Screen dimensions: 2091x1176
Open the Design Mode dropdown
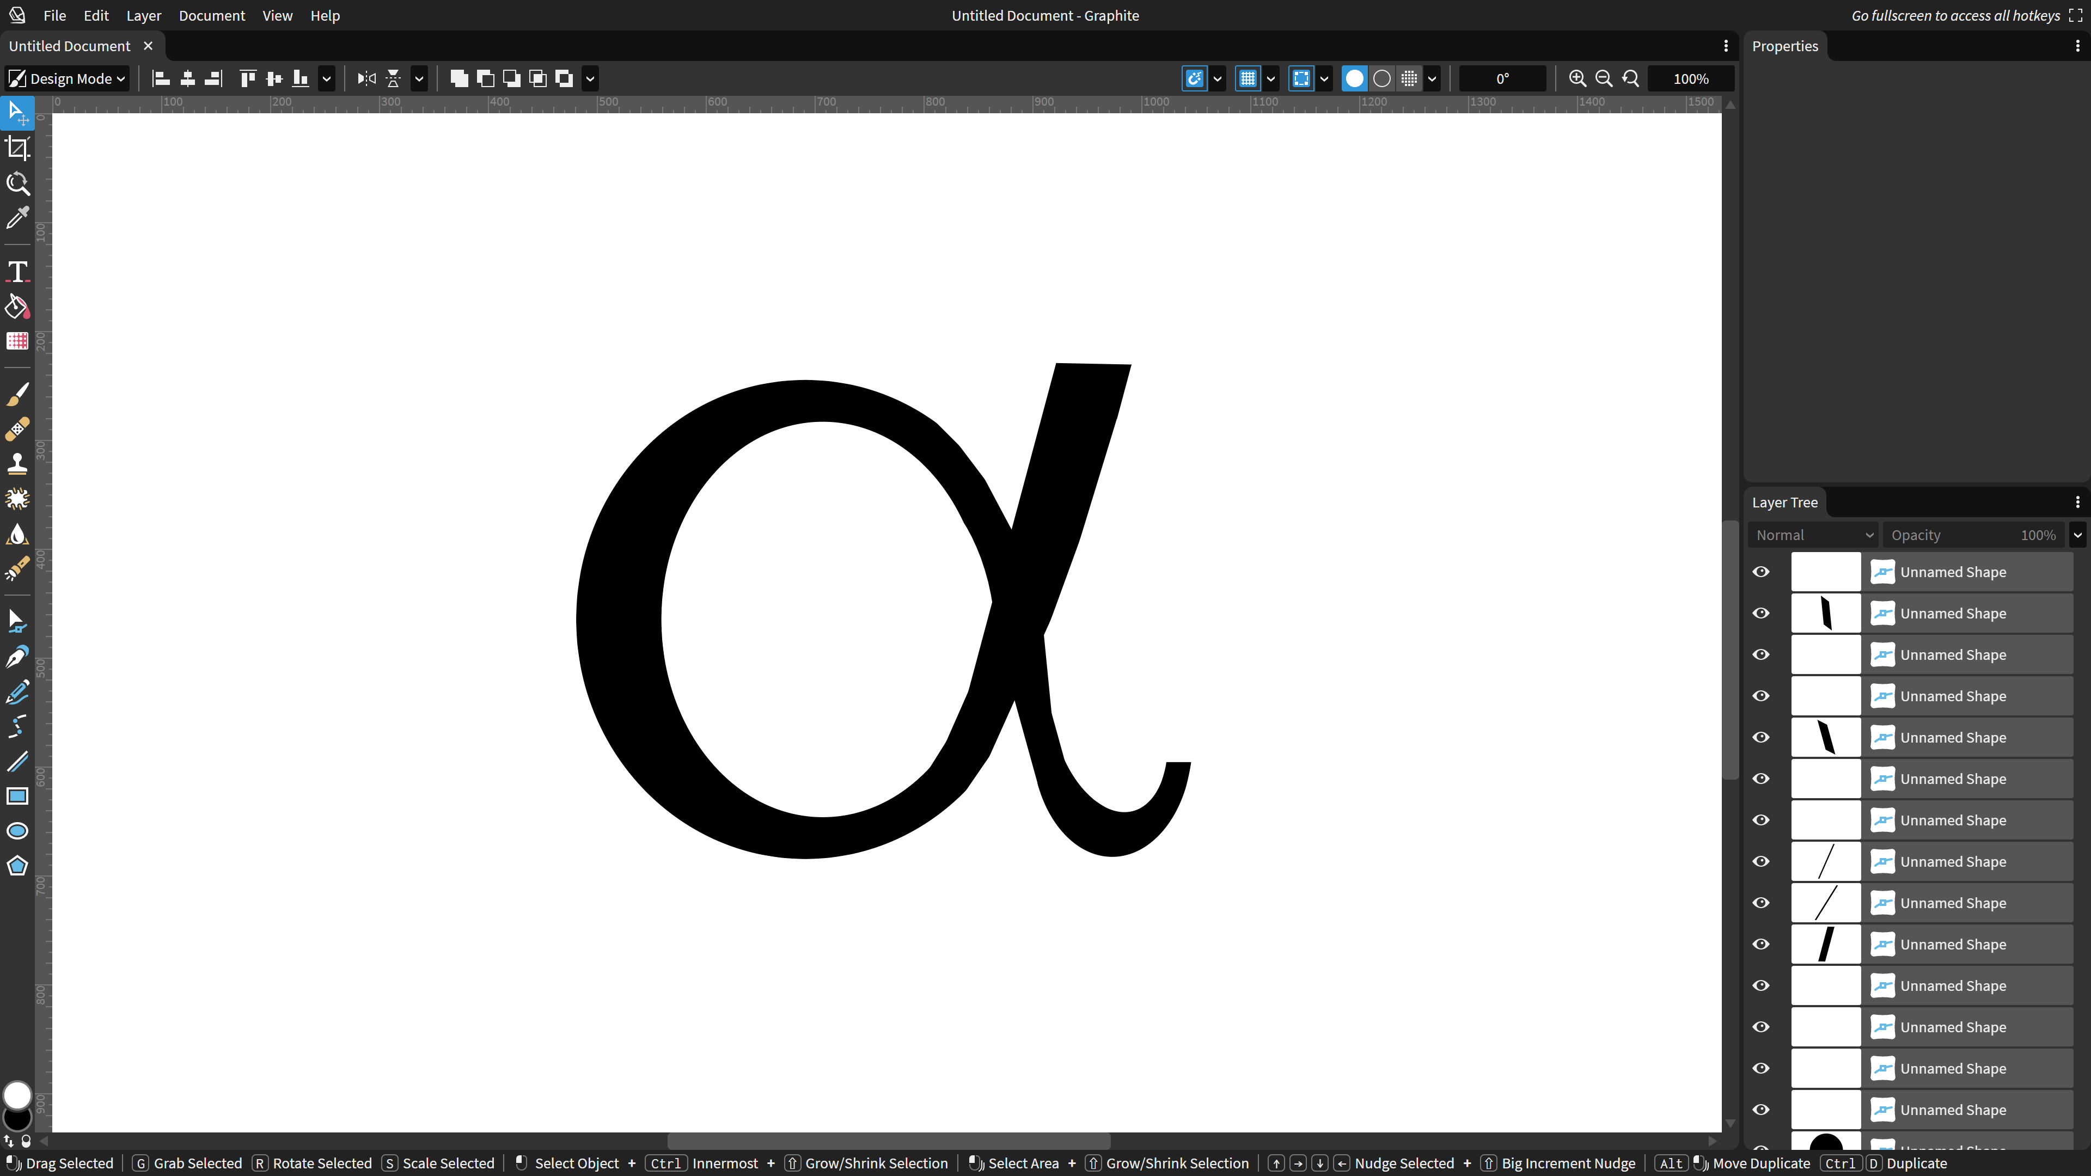point(66,79)
